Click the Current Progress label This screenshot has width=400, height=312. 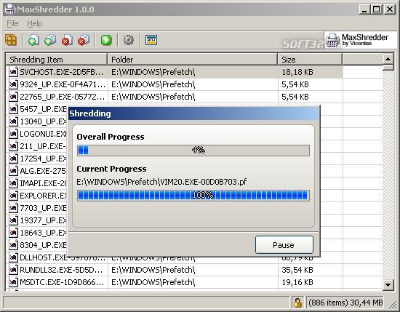111,169
